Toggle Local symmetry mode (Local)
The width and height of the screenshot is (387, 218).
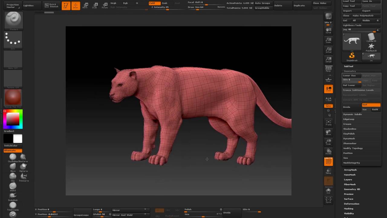[328, 89]
